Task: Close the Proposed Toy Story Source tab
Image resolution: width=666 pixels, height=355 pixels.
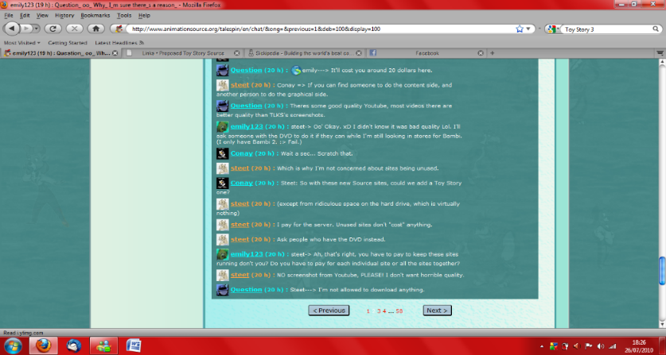Action: (x=237, y=53)
